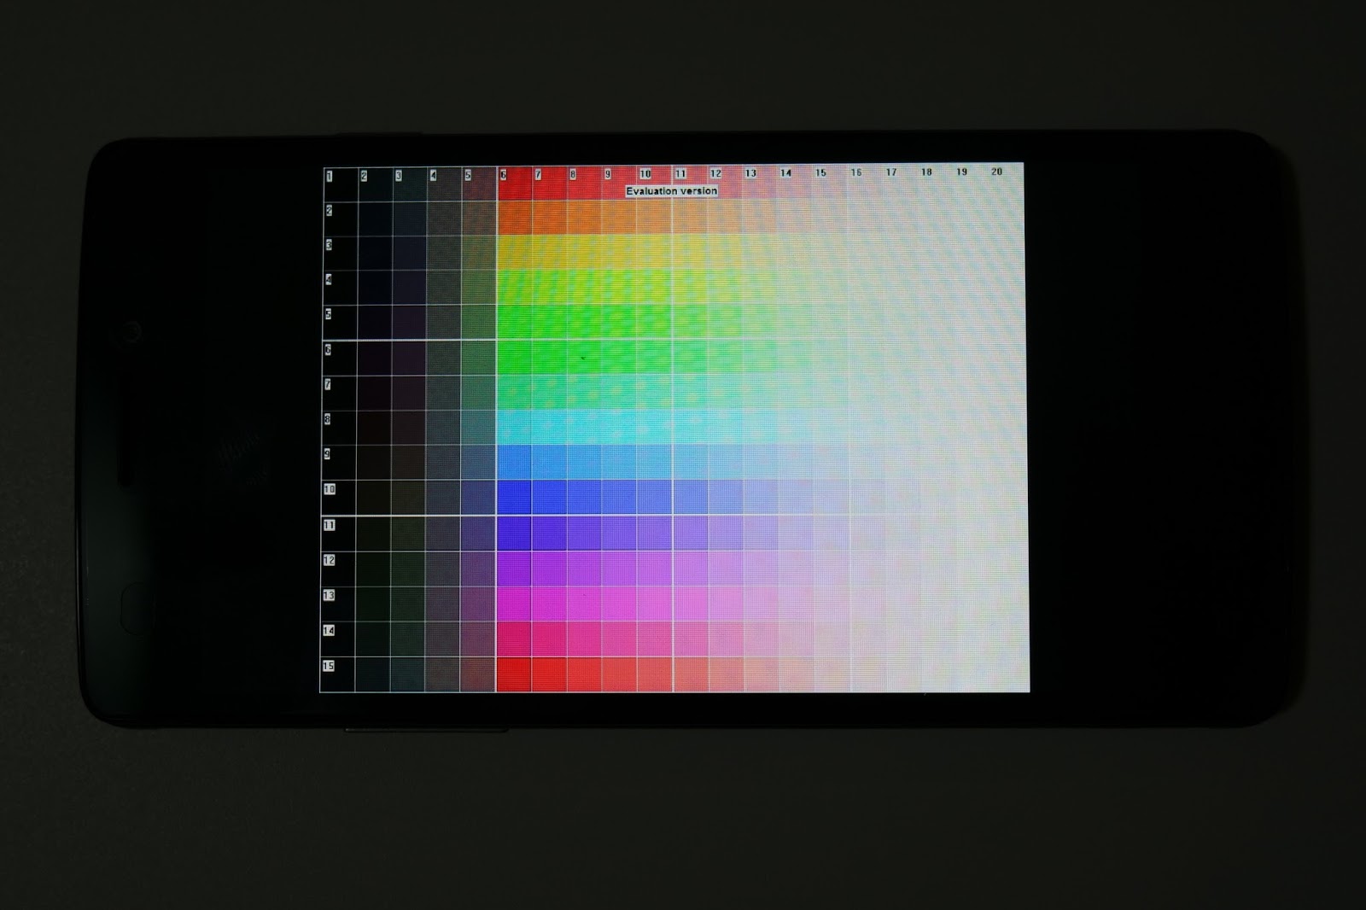Choose the pale swatch at row 10, column 13
The height and width of the screenshot is (910, 1366).
(x=761, y=499)
